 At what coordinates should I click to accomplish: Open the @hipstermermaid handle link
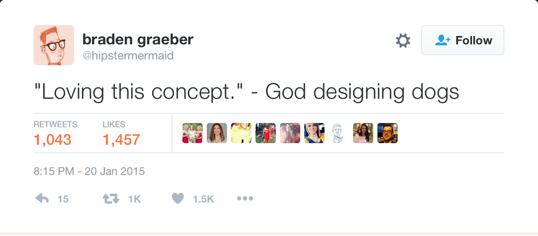(x=128, y=56)
